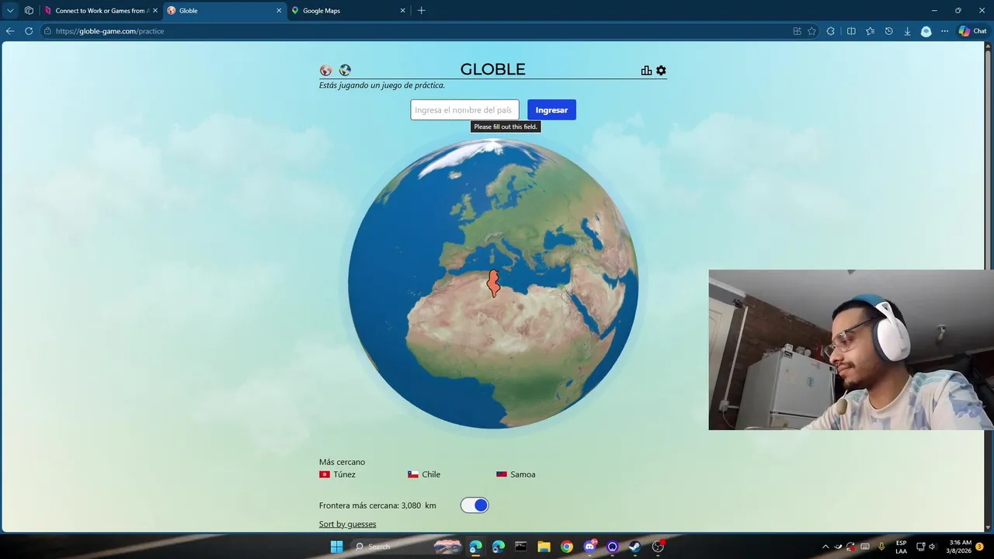Click the Ingresar button
Screen dimensions: 994x559
point(551,109)
